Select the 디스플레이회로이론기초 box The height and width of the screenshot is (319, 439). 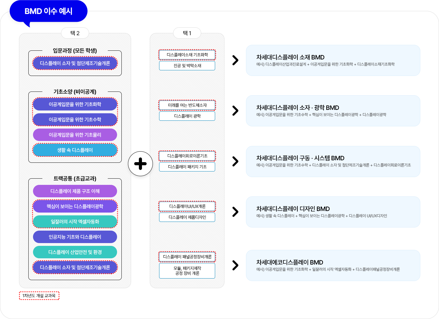tap(187, 156)
